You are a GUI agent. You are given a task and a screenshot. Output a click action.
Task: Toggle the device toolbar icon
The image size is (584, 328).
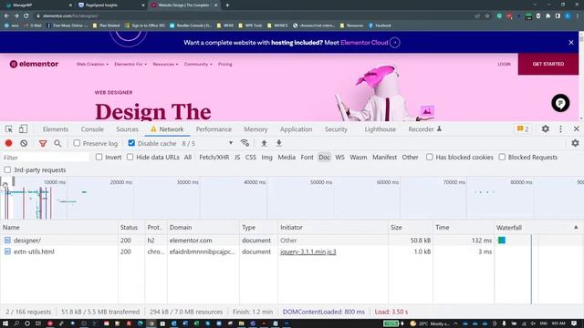point(23,129)
